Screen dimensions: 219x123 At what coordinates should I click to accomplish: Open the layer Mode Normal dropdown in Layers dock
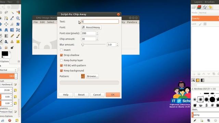[208, 13]
